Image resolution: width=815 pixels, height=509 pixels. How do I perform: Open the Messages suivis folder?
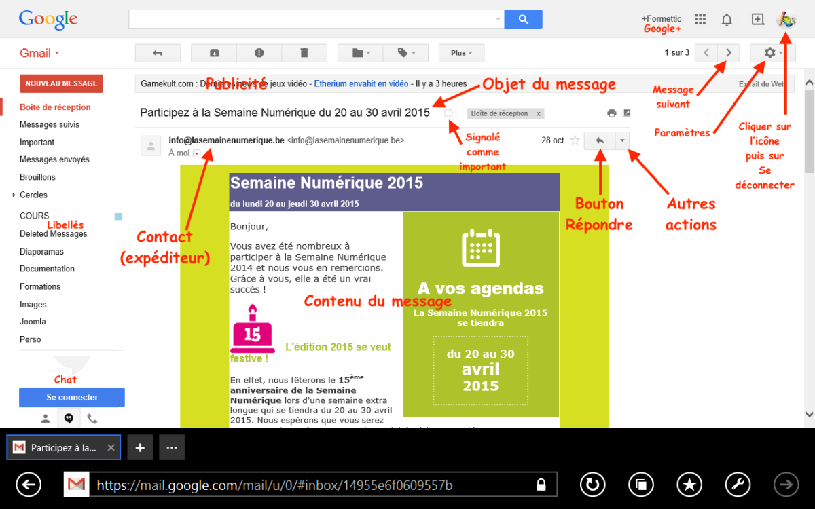50,125
